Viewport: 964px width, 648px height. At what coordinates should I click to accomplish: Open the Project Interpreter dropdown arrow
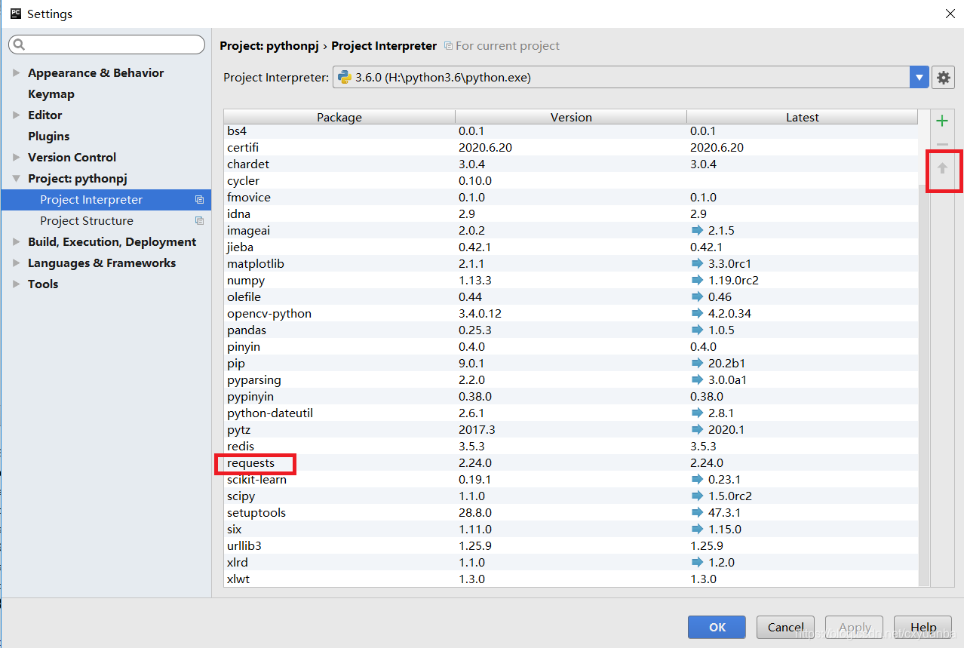pos(919,77)
